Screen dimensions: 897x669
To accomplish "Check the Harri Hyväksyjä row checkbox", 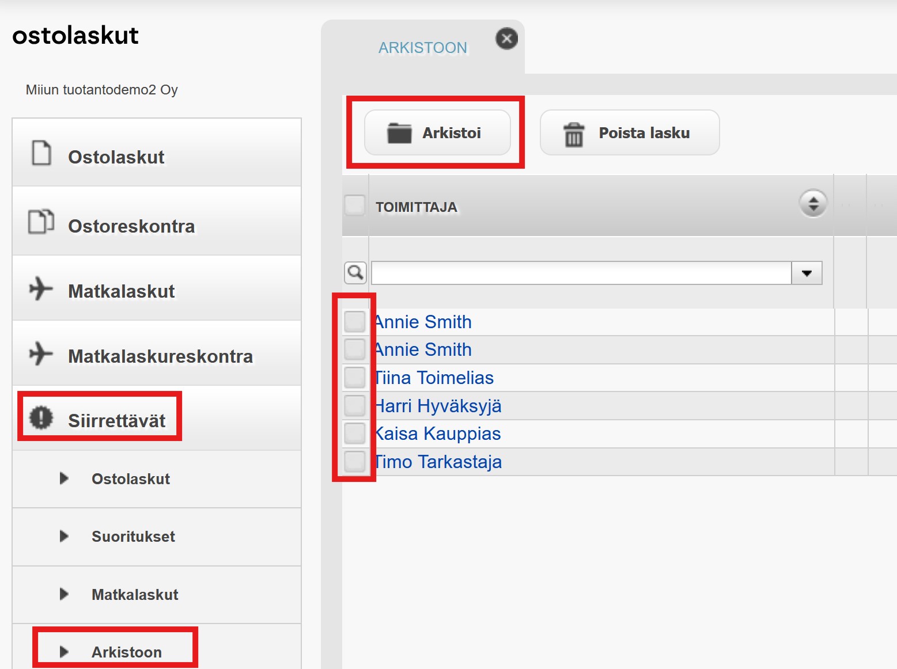I will (x=355, y=405).
